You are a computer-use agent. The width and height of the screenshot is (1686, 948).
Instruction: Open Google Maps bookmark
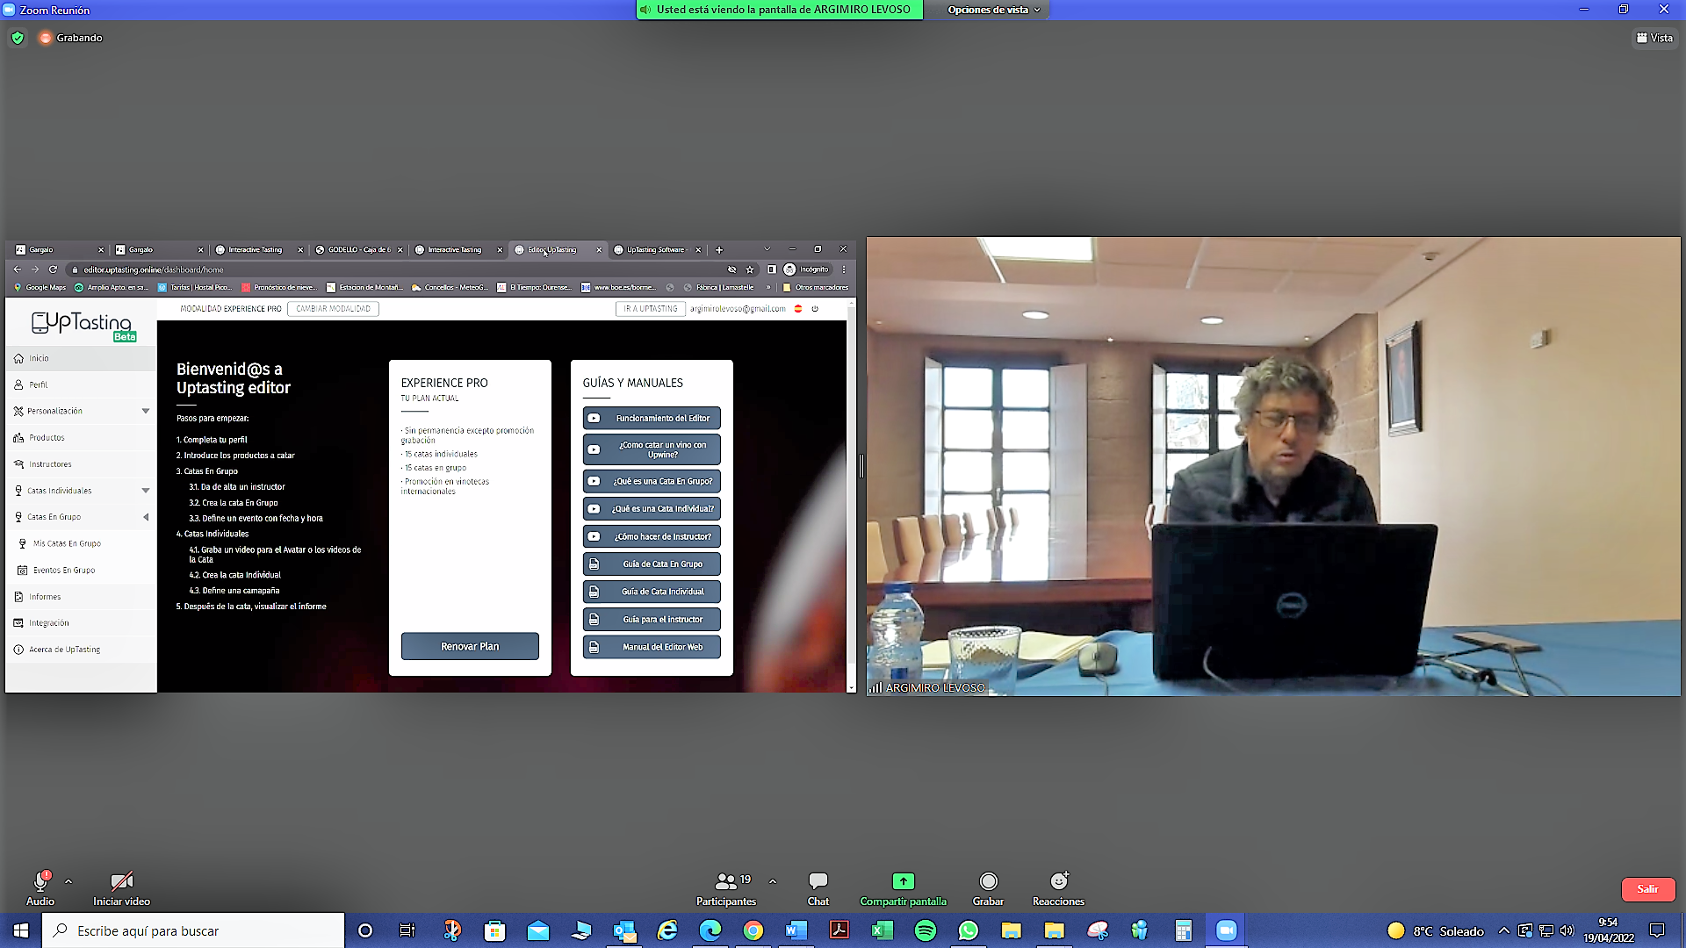pyautogui.click(x=40, y=287)
